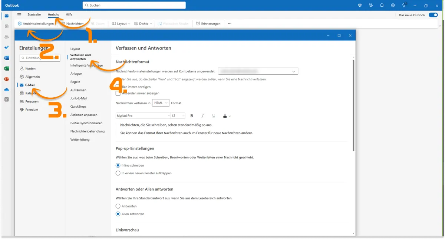Open the Mail app in left rail

click(7, 16)
